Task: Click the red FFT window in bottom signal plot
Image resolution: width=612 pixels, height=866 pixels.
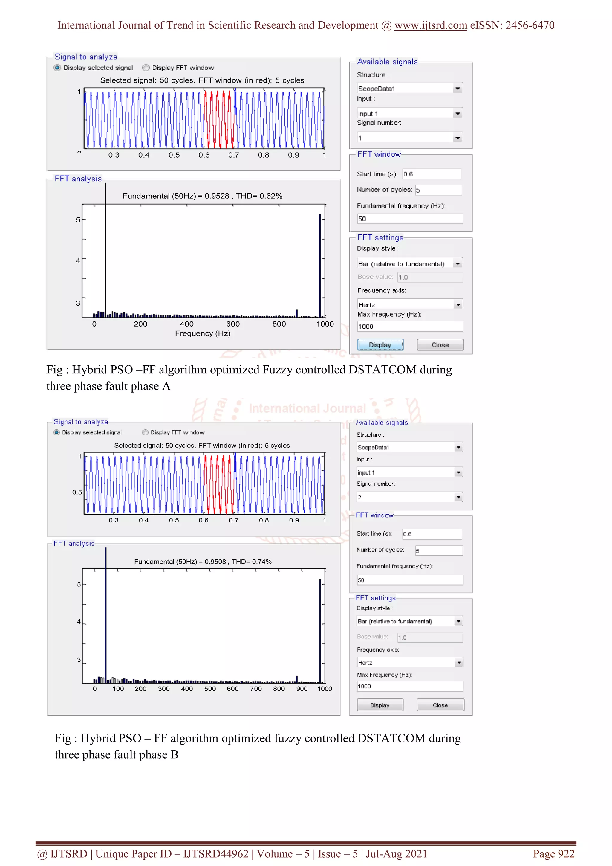Action: pos(219,484)
